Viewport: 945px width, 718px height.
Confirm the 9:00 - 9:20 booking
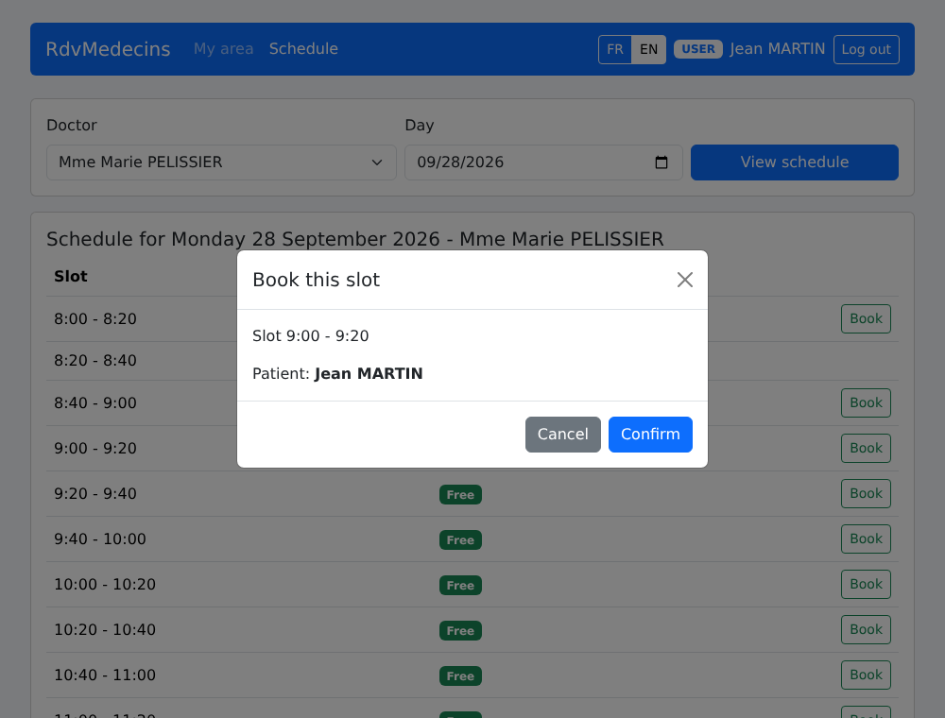click(650, 435)
